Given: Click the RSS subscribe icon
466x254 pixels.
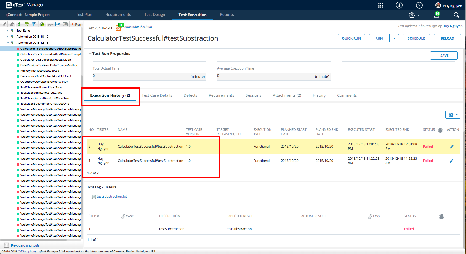Looking at the screenshot, I should pyautogui.click(x=118, y=28).
